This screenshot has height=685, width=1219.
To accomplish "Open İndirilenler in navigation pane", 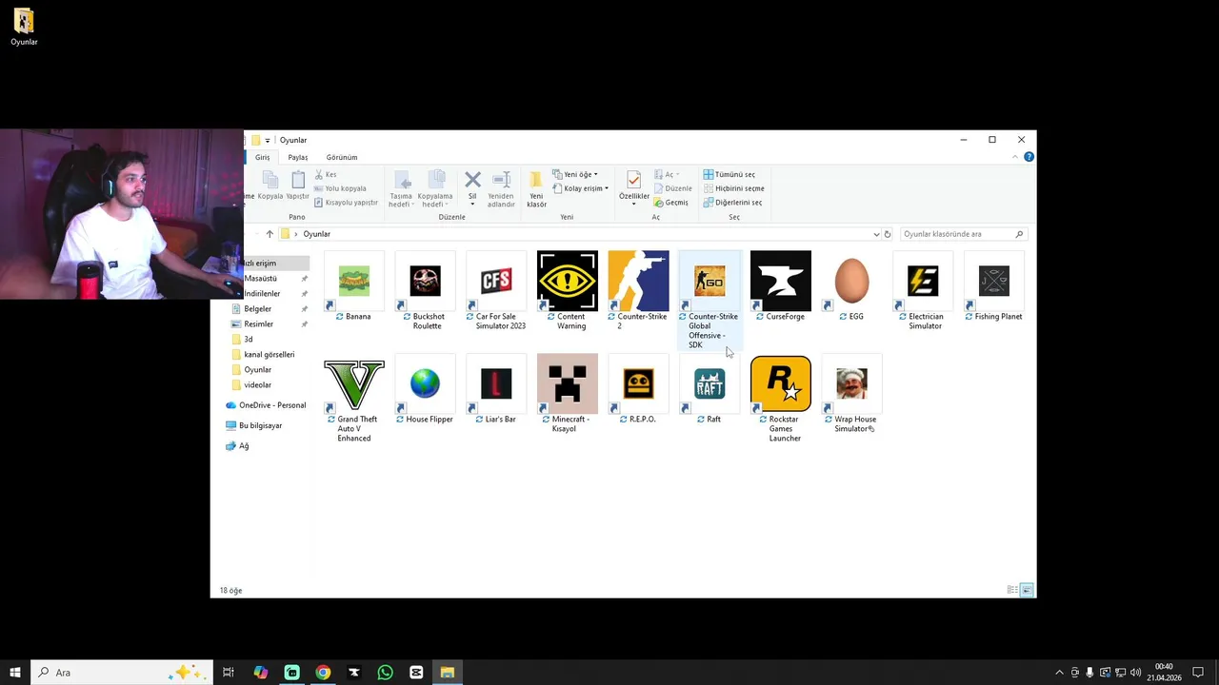I will tap(262, 294).
